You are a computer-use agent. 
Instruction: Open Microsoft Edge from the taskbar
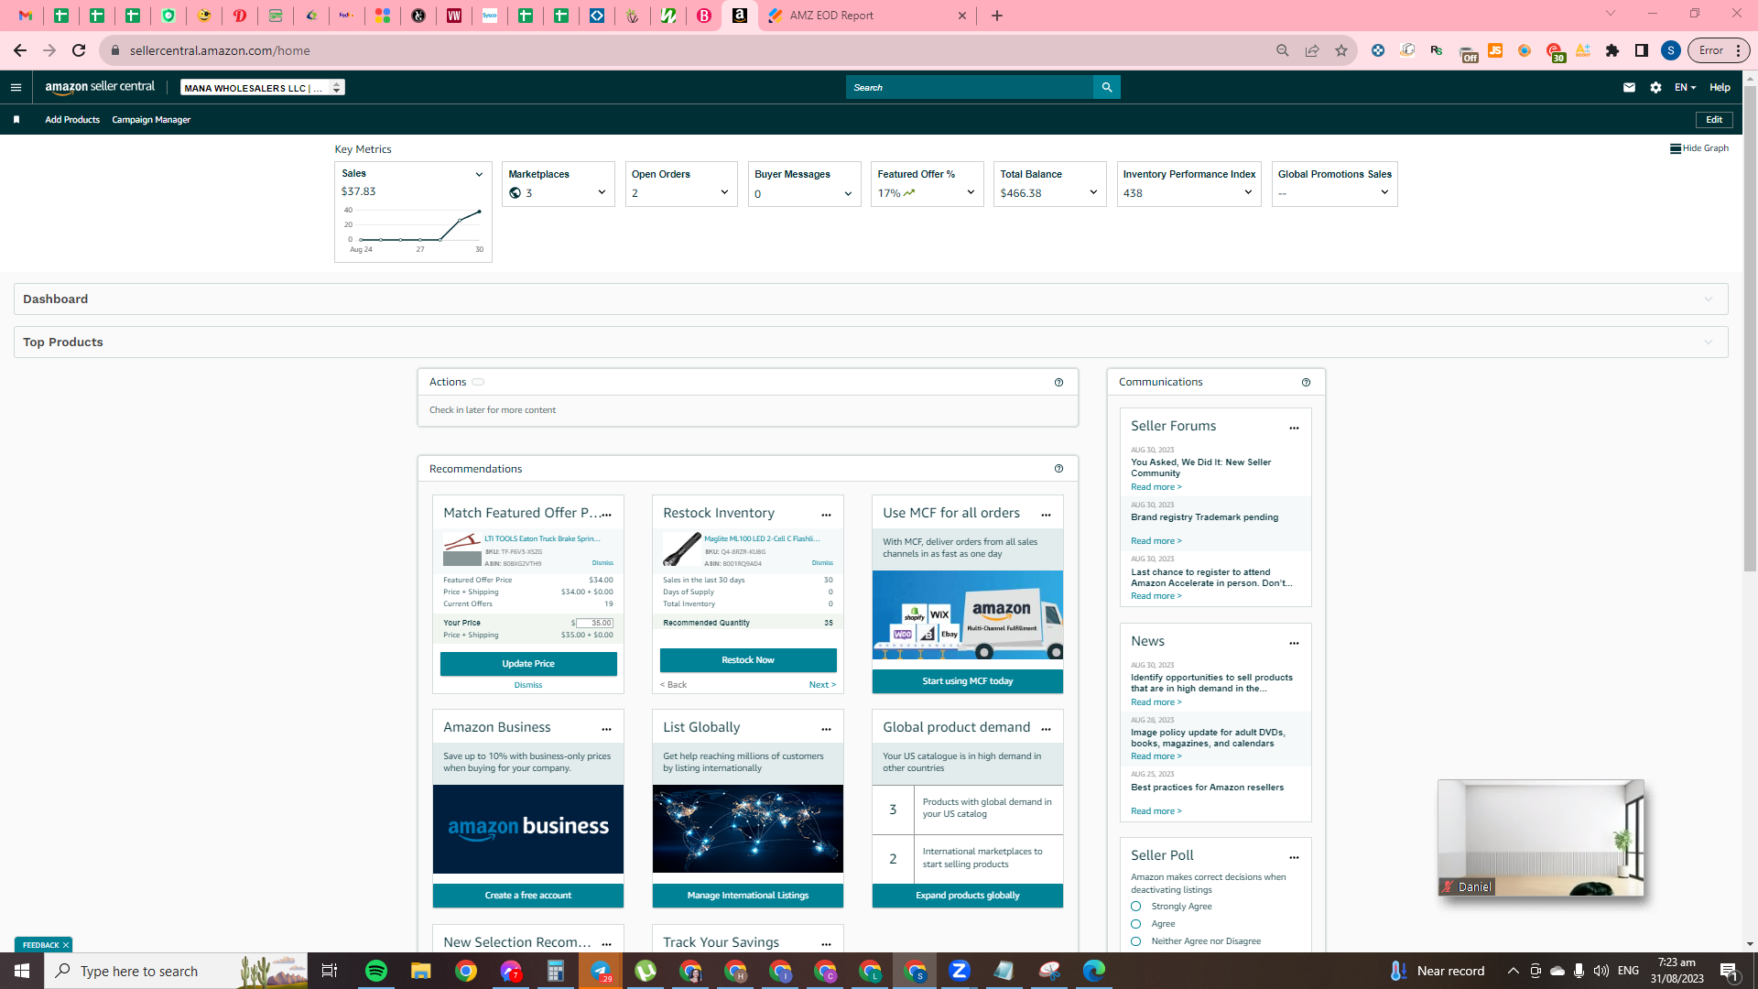coord(1093,971)
